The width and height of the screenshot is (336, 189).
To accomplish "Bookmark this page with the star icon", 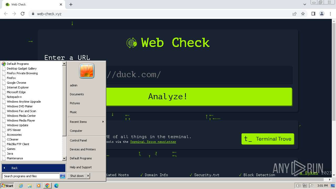I will click(303, 14).
